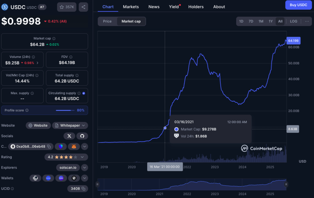
Task: Add USDC contract to MetaMask via fox icon
Action: coord(74,147)
